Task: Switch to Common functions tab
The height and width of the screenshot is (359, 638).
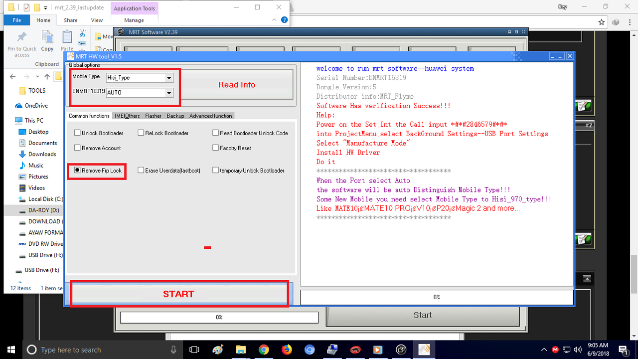Action: coord(89,116)
